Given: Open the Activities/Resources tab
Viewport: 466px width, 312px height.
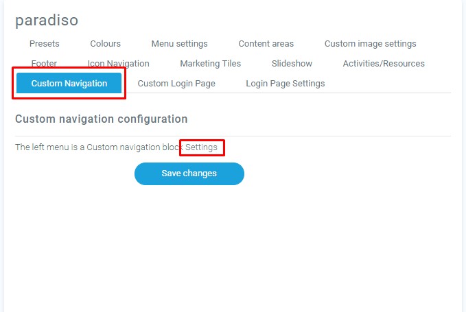Looking at the screenshot, I should pos(384,64).
